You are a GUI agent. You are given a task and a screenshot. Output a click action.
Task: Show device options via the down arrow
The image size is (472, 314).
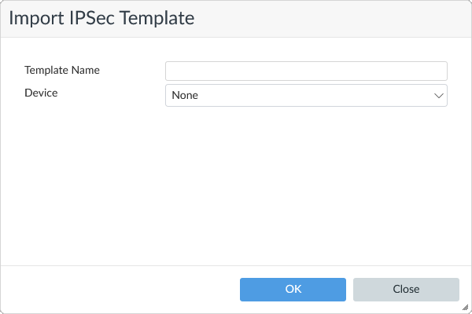438,96
